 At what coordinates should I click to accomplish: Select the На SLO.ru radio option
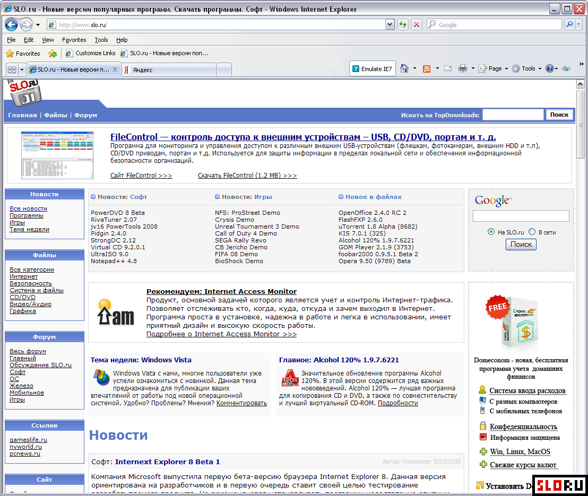491,232
